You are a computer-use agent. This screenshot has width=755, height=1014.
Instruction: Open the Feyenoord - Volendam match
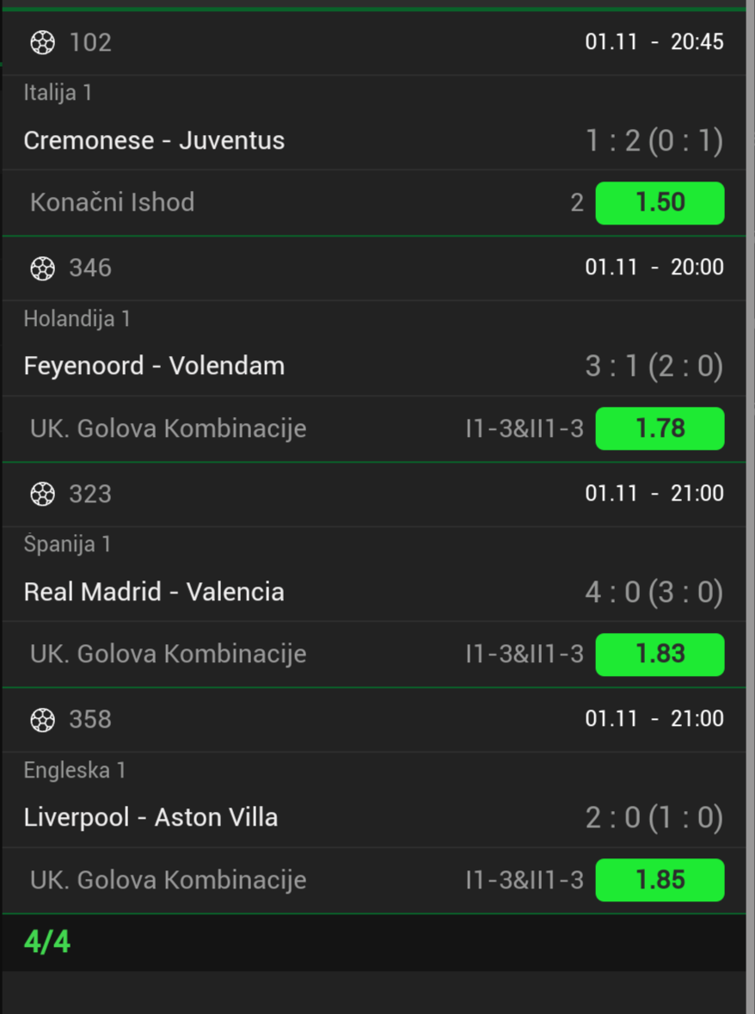tap(154, 366)
